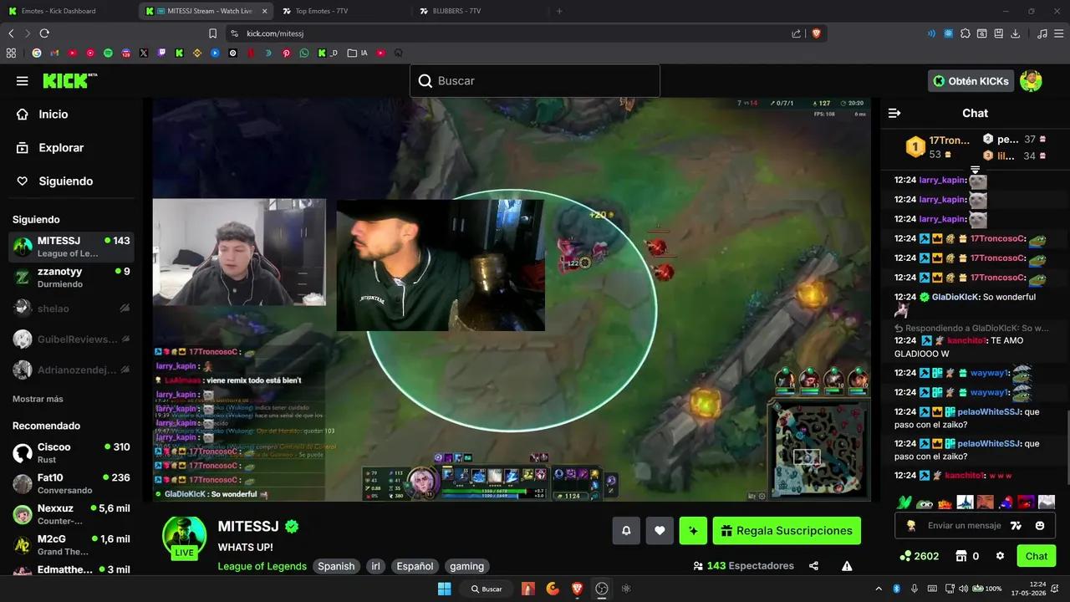The image size is (1070, 602).
Task: Select the green frog quick emote
Action: point(925,503)
